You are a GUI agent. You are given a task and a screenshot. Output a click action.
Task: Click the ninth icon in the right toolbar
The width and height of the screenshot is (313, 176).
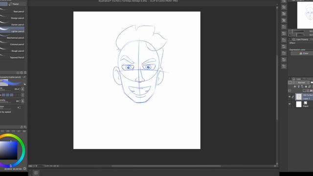coord(284,53)
